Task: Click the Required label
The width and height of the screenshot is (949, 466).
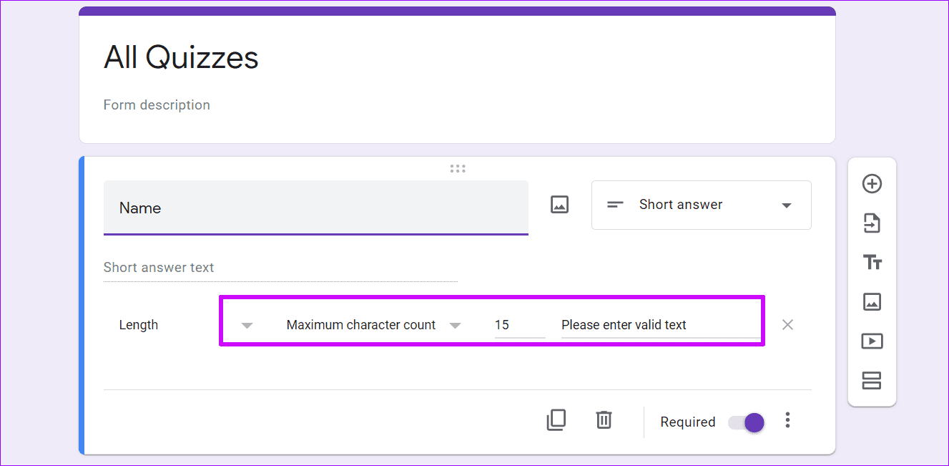Action: 687,422
